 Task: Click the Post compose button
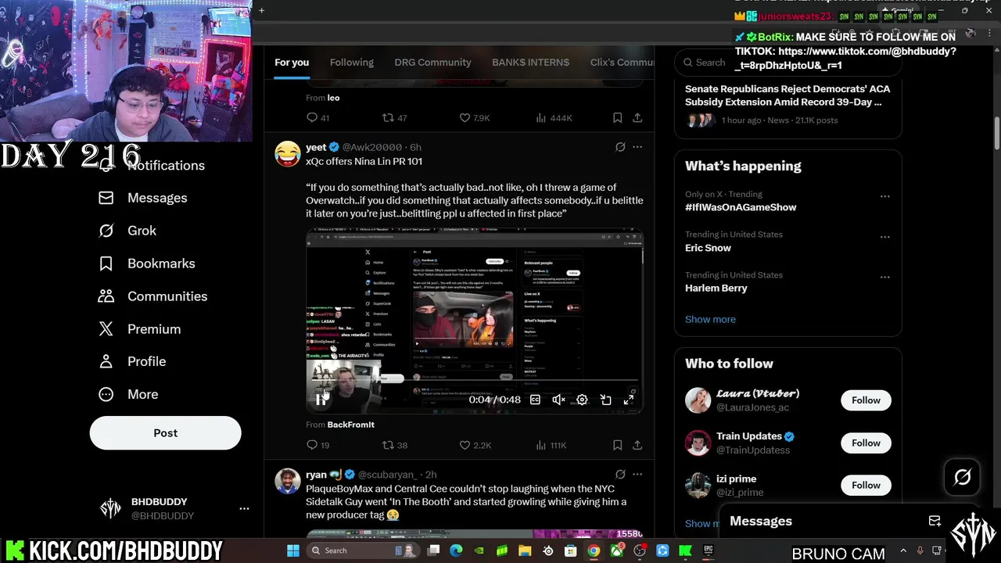pos(165,432)
